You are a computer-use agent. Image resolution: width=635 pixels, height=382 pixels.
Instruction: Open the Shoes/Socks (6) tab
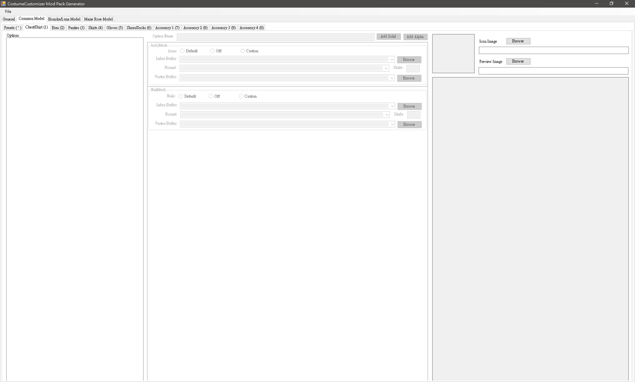point(139,28)
